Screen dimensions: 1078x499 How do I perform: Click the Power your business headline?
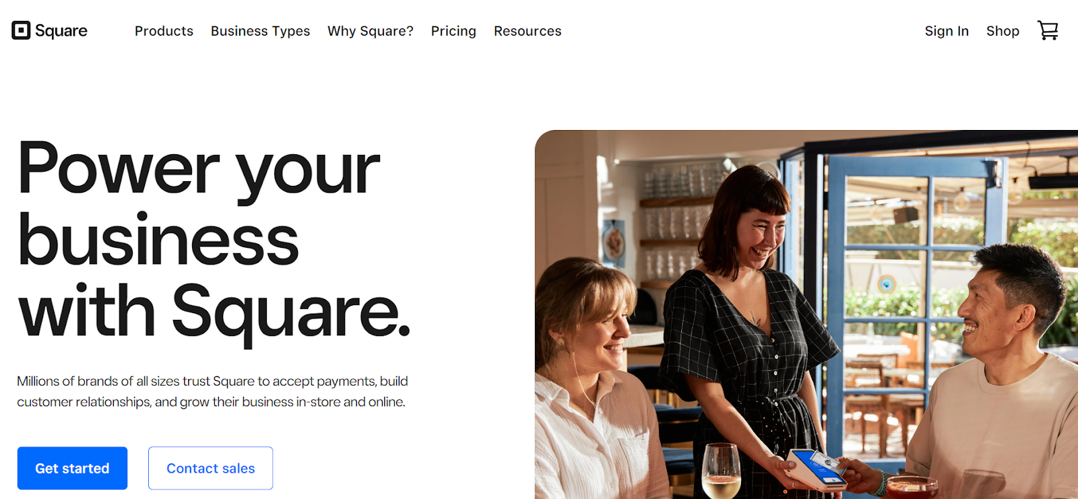214,240
